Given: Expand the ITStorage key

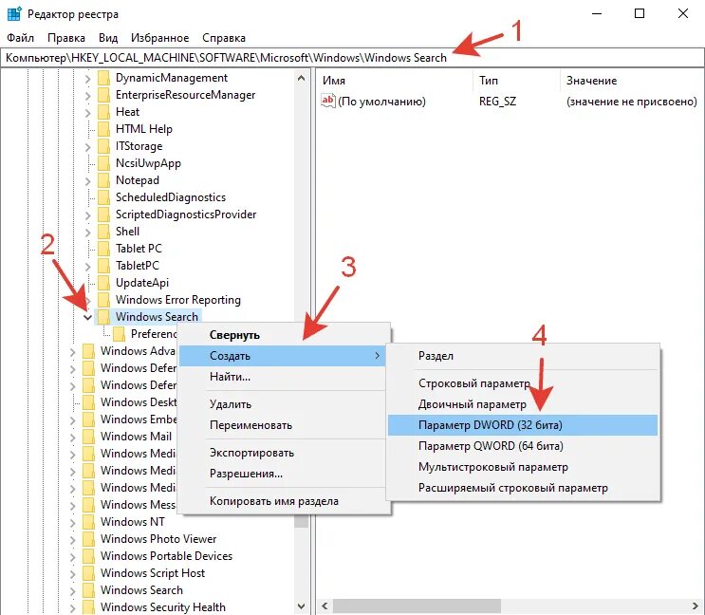Looking at the screenshot, I should [x=87, y=147].
